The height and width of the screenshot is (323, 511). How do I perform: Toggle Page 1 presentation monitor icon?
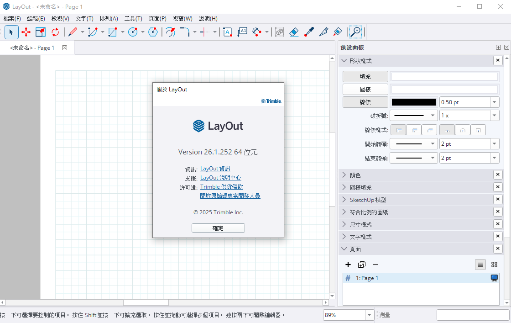[495, 278]
